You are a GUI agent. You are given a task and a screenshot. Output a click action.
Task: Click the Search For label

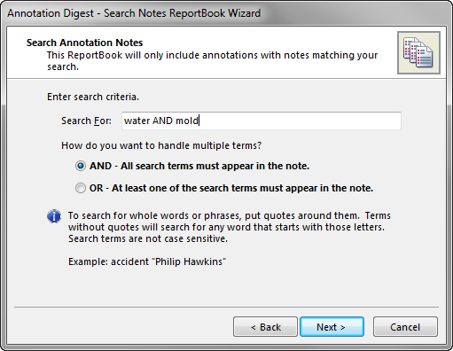(x=86, y=121)
